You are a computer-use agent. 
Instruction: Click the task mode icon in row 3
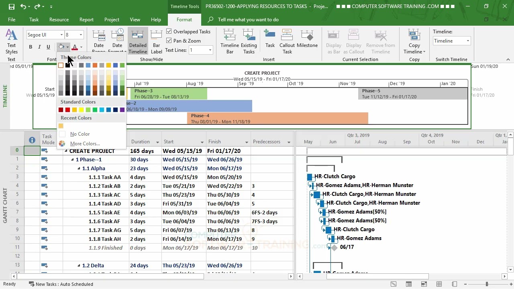tap(45, 177)
